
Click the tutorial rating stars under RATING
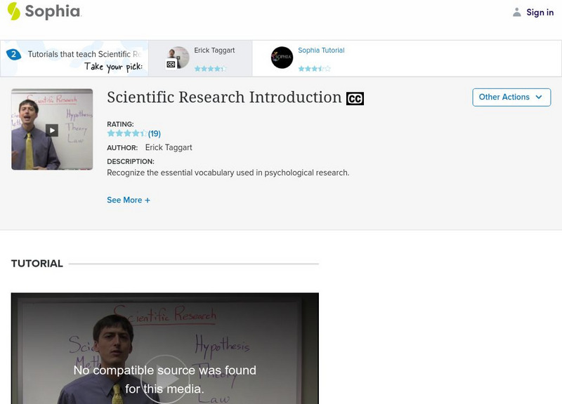point(127,133)
